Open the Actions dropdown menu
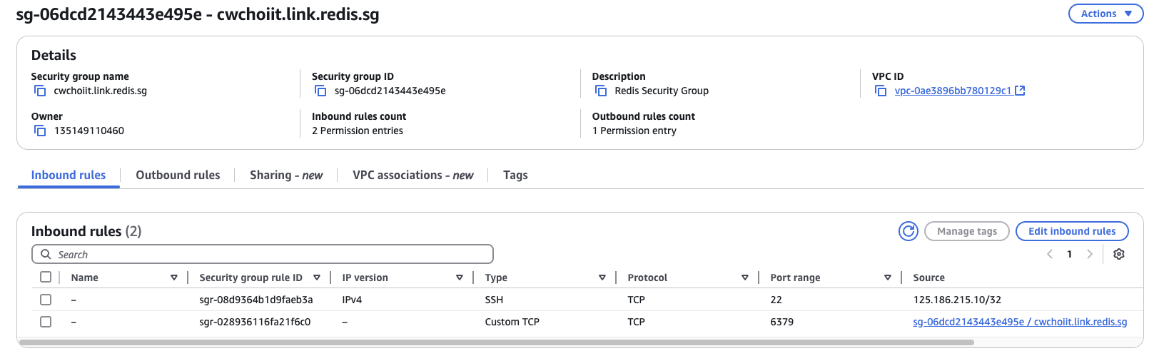This screenshot has width=1159, height=361. pyautogui.click(x=1105, y=14)
